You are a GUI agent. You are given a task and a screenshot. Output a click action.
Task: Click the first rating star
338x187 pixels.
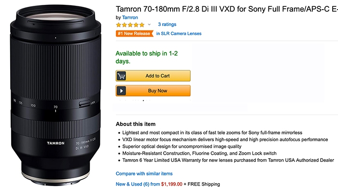pos(119,25)
